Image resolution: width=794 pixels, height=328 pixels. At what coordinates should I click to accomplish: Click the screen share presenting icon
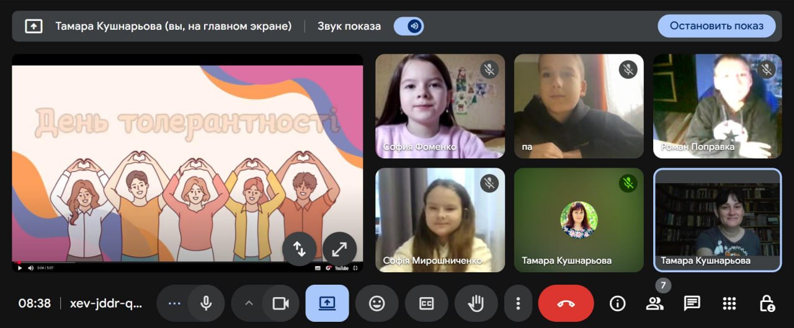328,303
